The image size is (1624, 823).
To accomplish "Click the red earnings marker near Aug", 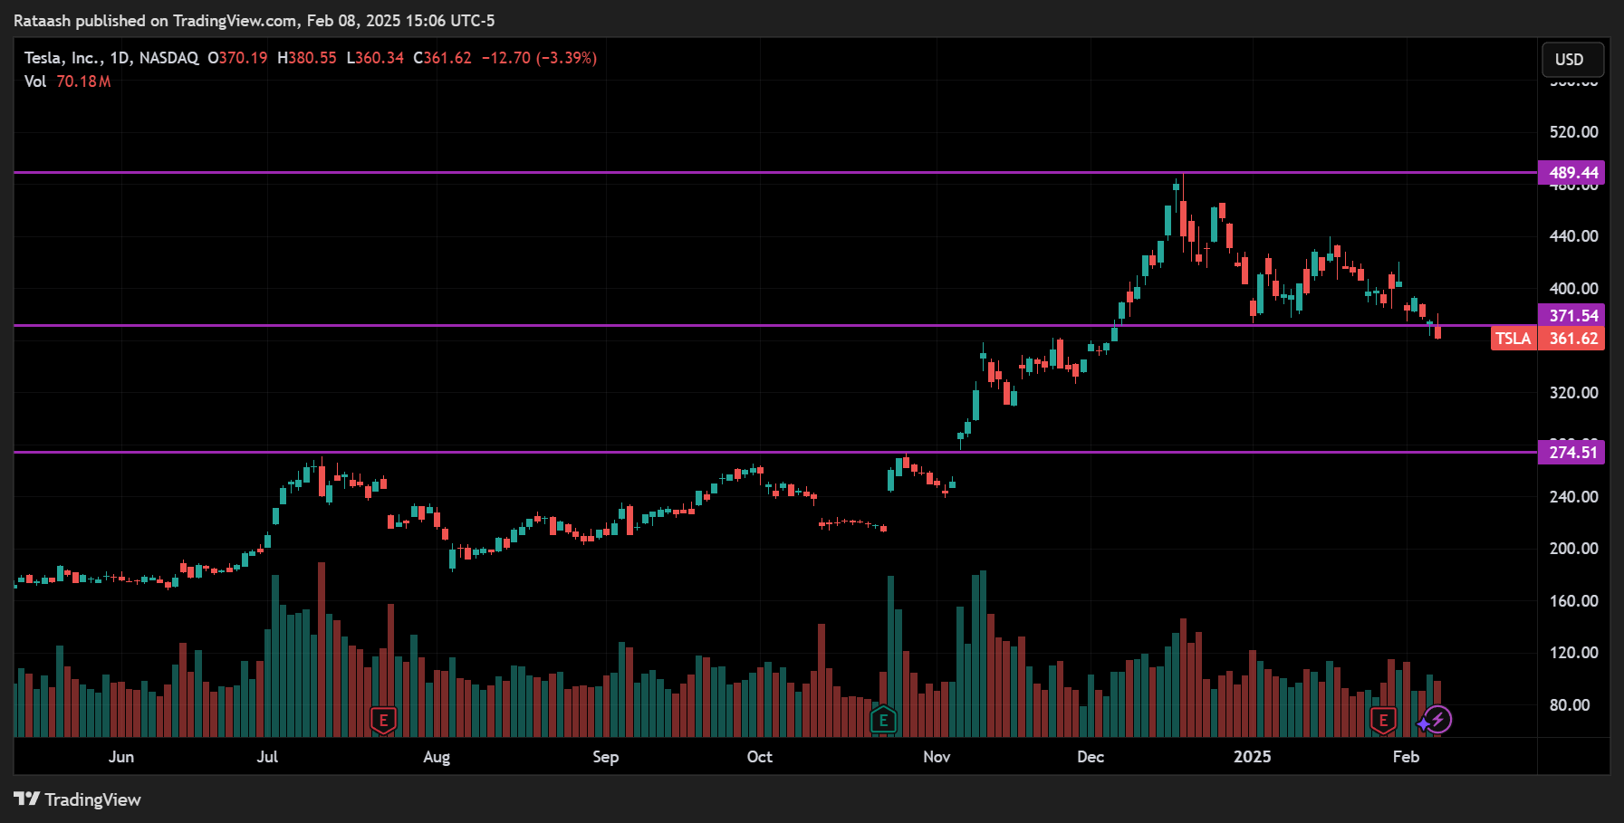I will pyautogui.click(x=383, y=721).
